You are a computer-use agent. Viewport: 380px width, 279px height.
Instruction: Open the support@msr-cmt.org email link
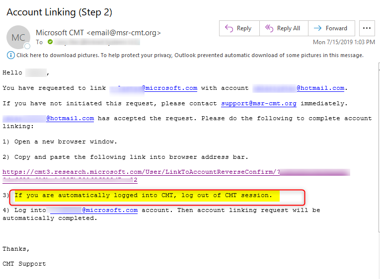[259, 103]
